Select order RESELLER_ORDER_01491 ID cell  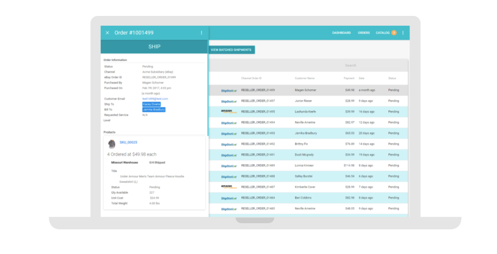click(x=258, y=154)
